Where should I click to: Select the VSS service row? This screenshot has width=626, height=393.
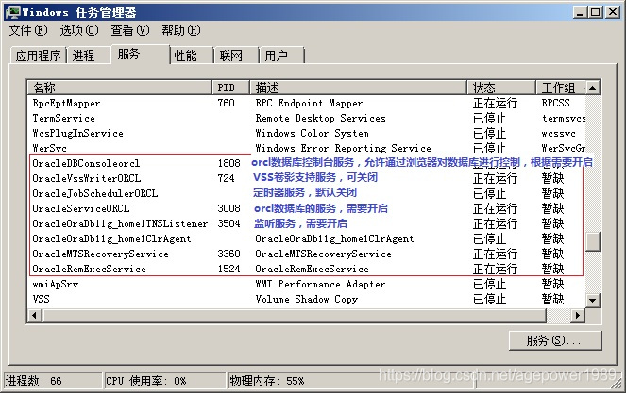point(306,300)
